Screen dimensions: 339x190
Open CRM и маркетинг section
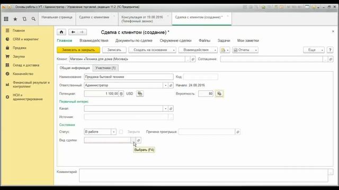(25, 39)
